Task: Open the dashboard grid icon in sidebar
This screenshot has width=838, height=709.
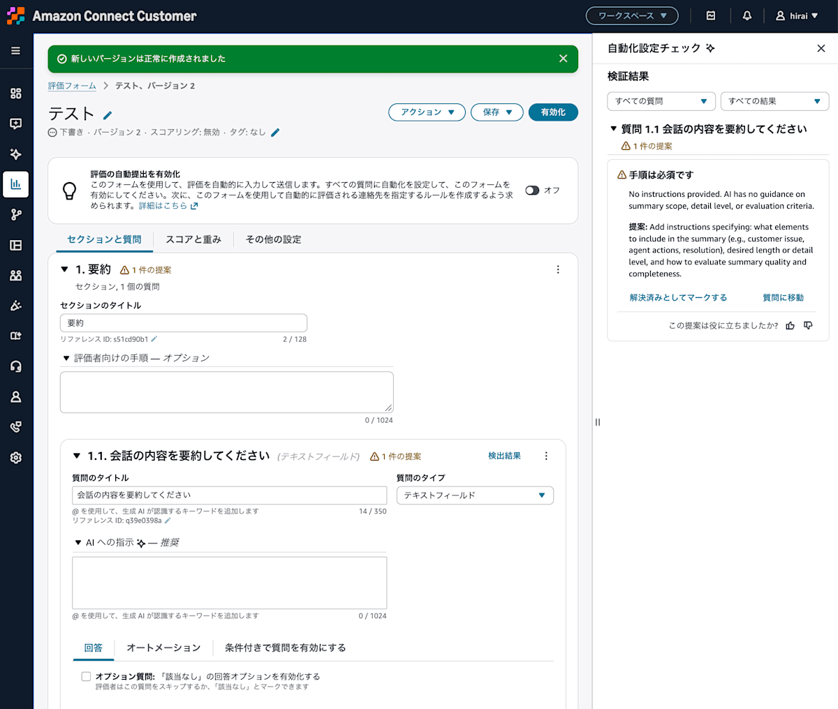Action: click(x=15, y=94)
